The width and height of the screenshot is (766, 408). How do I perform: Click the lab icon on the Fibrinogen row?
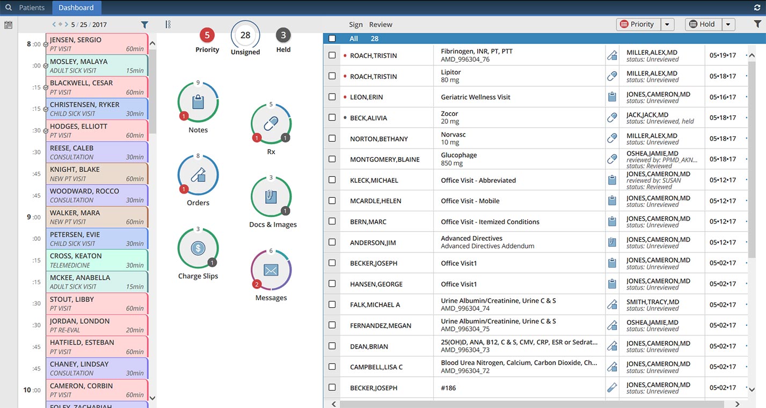612,55
